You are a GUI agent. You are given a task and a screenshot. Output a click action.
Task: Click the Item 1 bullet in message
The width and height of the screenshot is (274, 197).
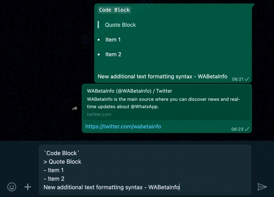click(x=113, y=40)
